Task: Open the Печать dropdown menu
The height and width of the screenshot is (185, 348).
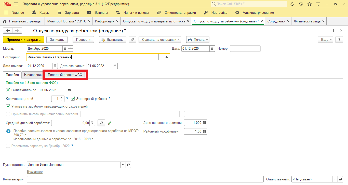Action: click(198, 39)
